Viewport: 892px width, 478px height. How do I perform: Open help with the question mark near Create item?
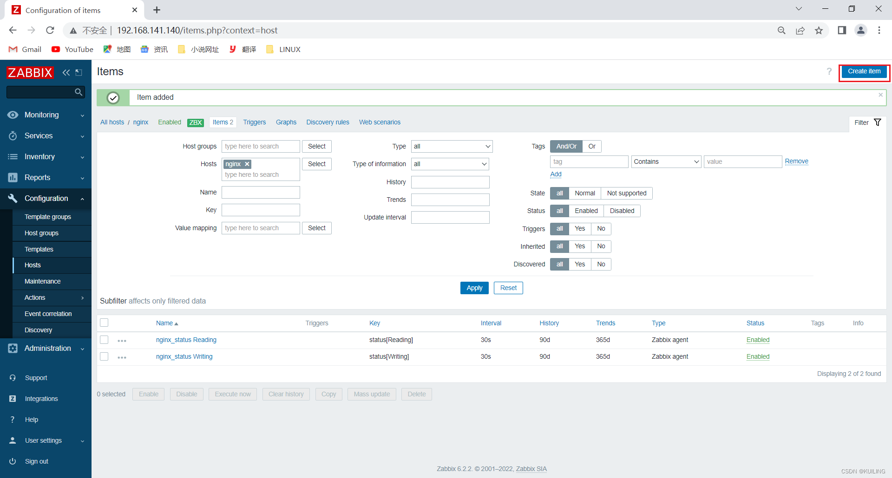point(829,71)
